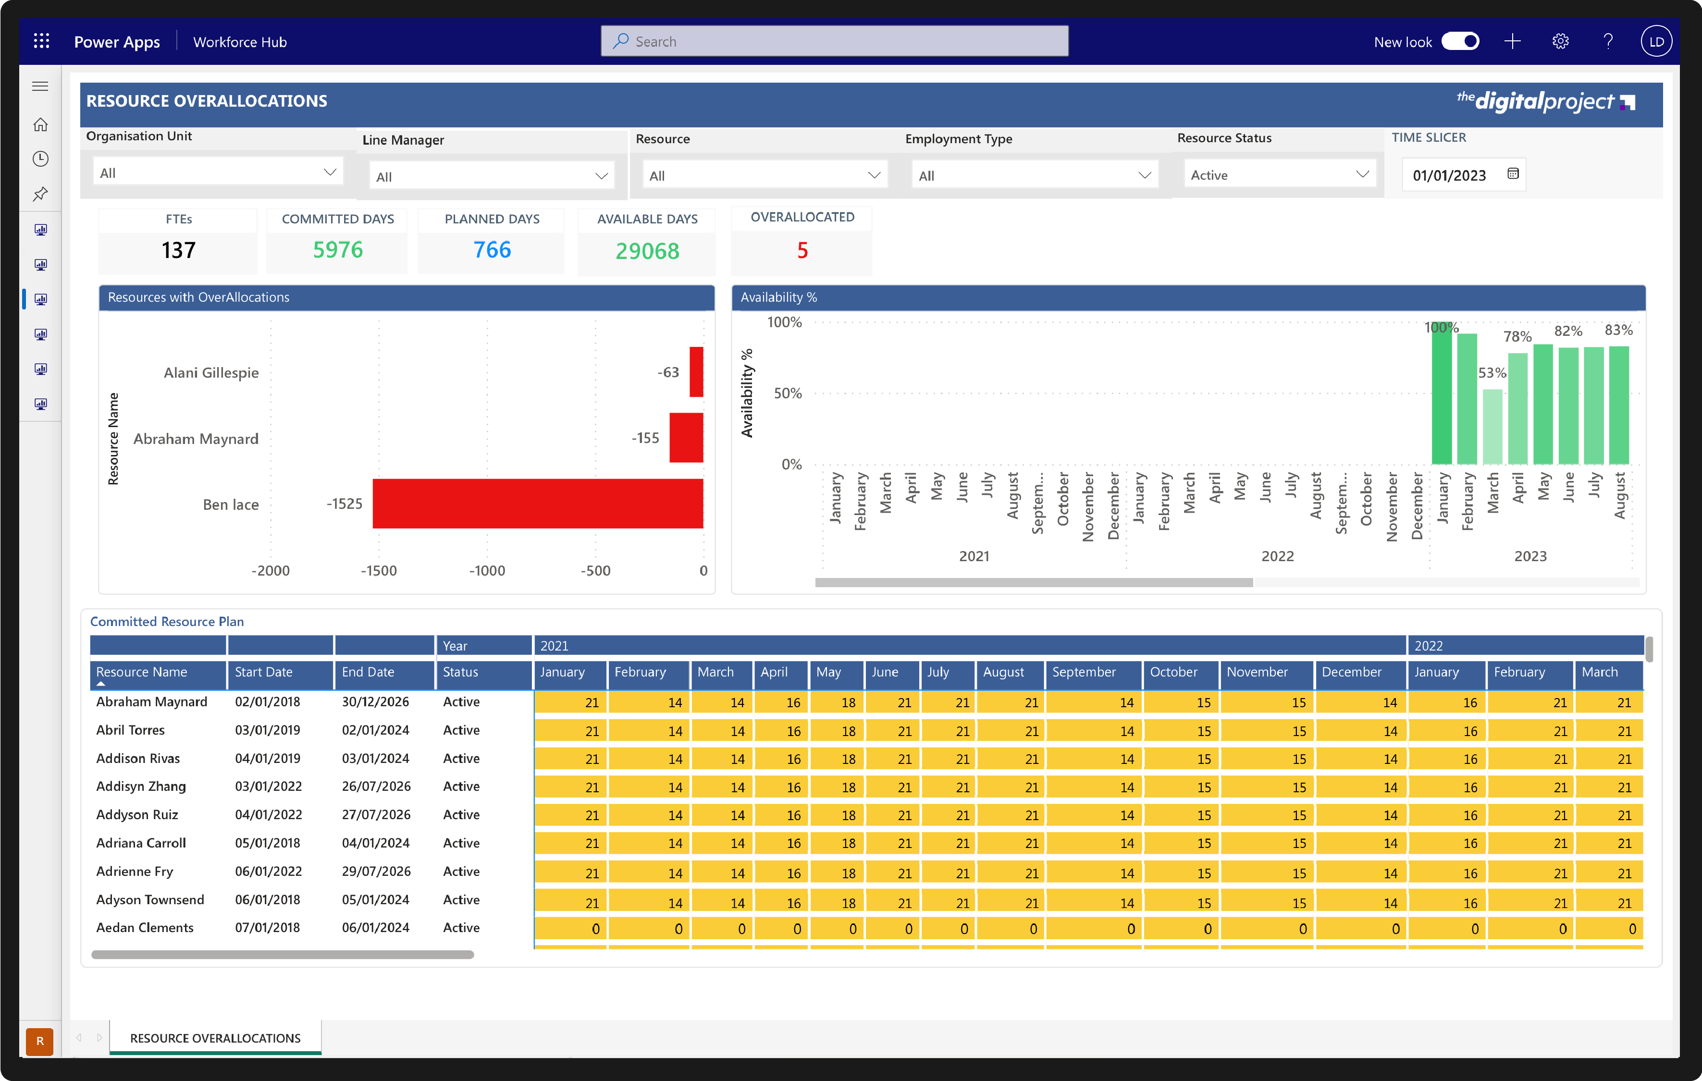Open the Workforce Hub menu item
The width and height of the screenshot is (1702, 1081).
240,42
